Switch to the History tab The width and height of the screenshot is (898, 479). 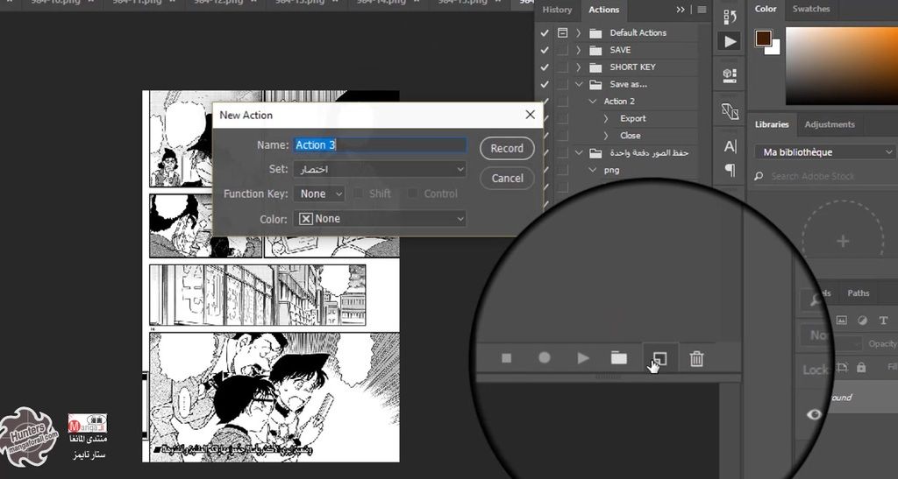(557, 10)
